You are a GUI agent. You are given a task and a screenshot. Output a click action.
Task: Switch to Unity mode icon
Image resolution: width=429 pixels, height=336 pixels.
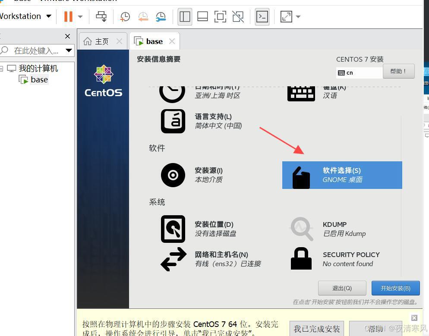pyautogui.click(x=238, y=17)
